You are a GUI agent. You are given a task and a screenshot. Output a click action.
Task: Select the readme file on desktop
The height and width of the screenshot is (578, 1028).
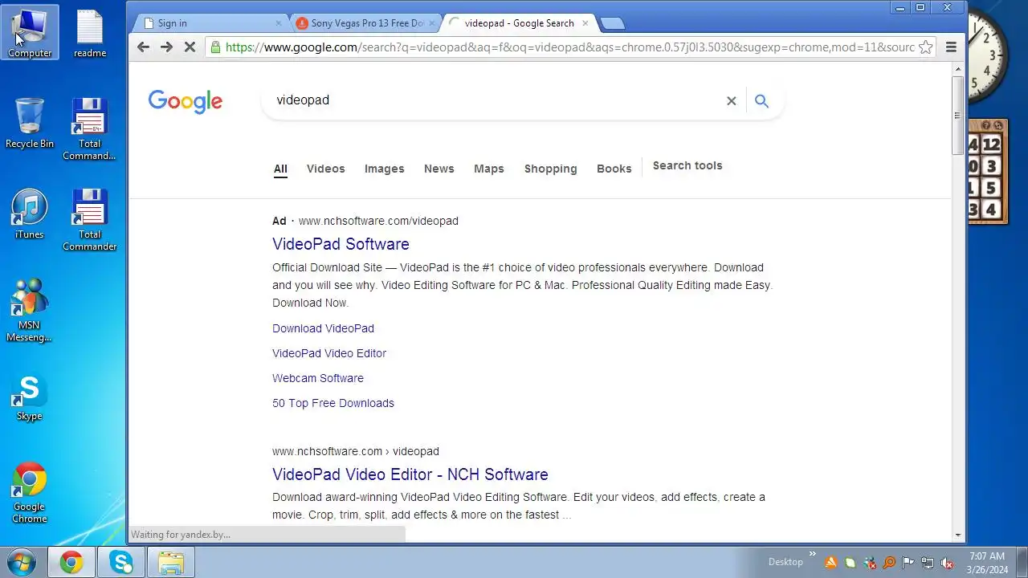(90, 33)
